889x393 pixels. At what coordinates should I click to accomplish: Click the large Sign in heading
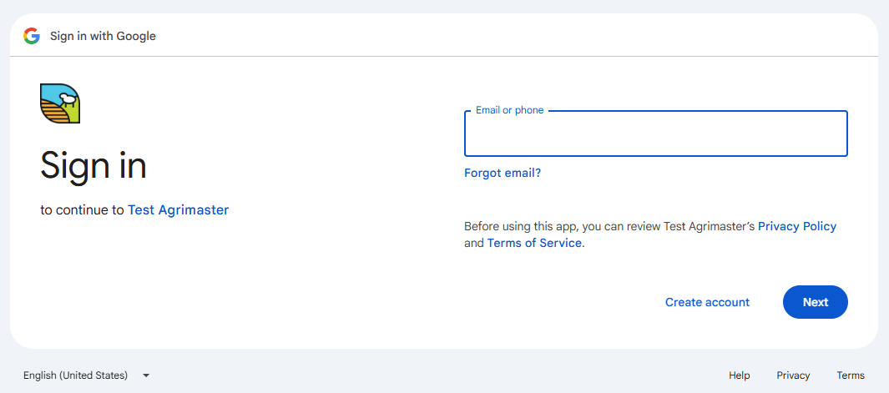click(93, 166)
